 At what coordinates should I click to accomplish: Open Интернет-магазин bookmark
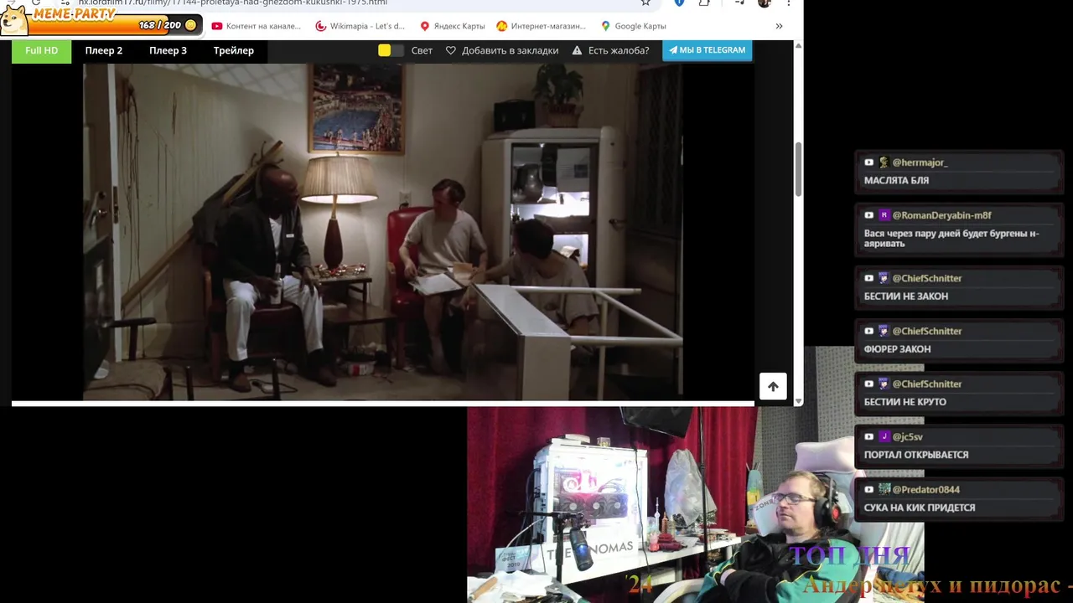point(541,26)
